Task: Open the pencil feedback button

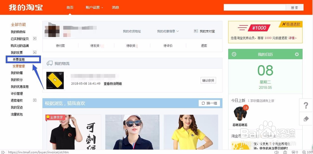Action: 306,119
